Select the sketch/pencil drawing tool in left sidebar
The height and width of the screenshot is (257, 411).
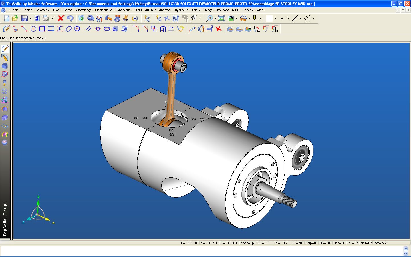pos(5,49)
